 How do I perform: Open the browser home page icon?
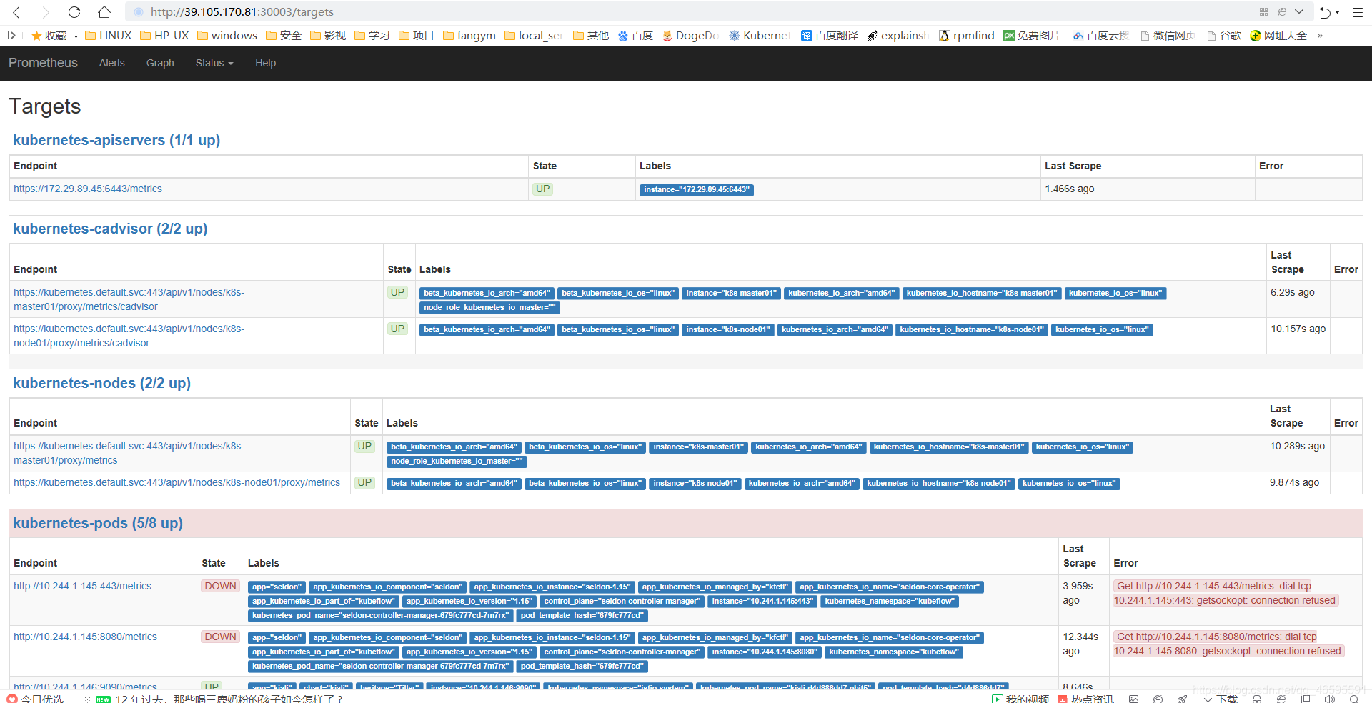(104, 12)
